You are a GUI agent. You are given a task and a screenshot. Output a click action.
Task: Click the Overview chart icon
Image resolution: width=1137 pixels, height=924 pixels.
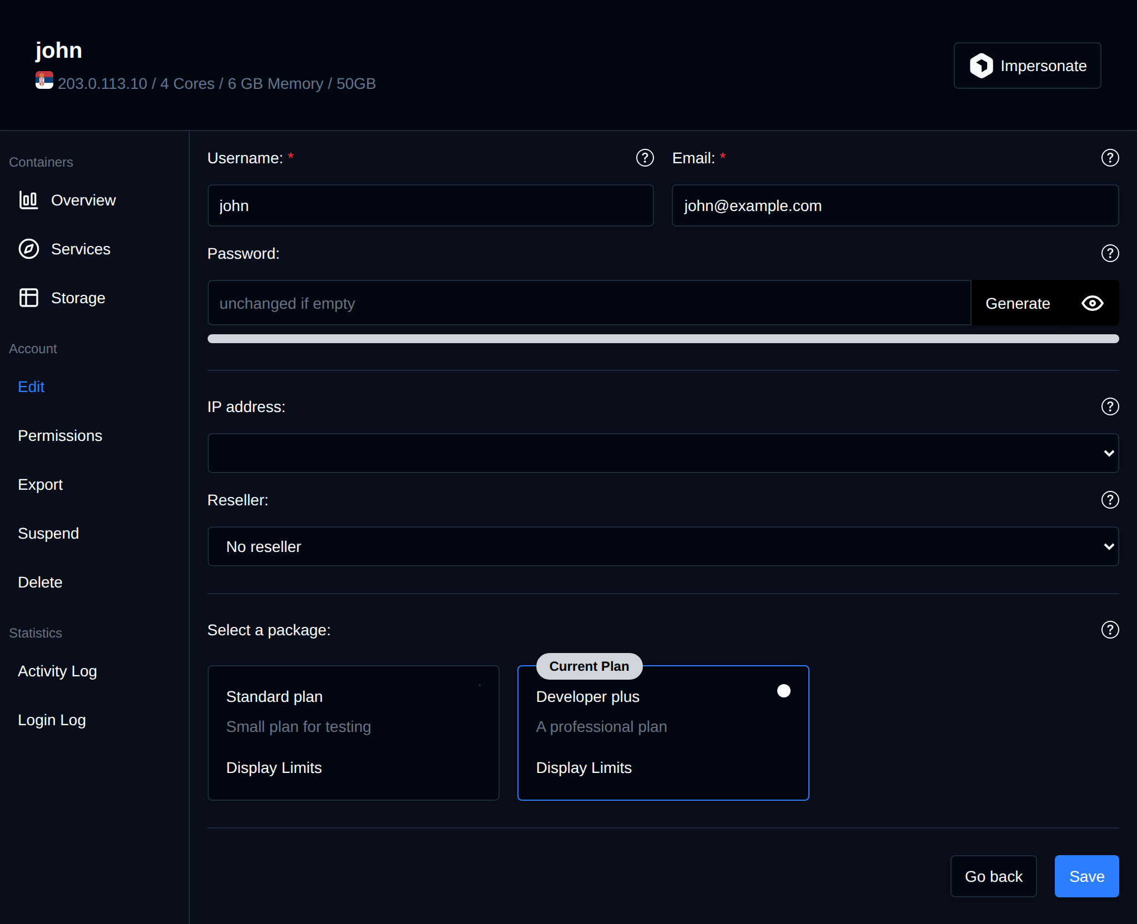[x=28, y=200]
